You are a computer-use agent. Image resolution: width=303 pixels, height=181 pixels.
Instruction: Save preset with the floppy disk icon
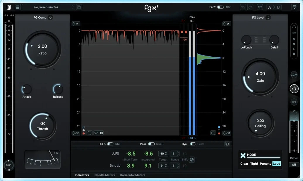(x=79, y=7)
